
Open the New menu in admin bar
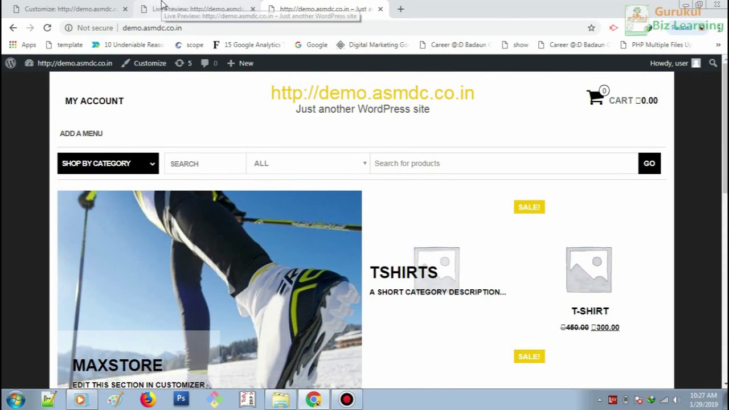[x=240, y=63]
